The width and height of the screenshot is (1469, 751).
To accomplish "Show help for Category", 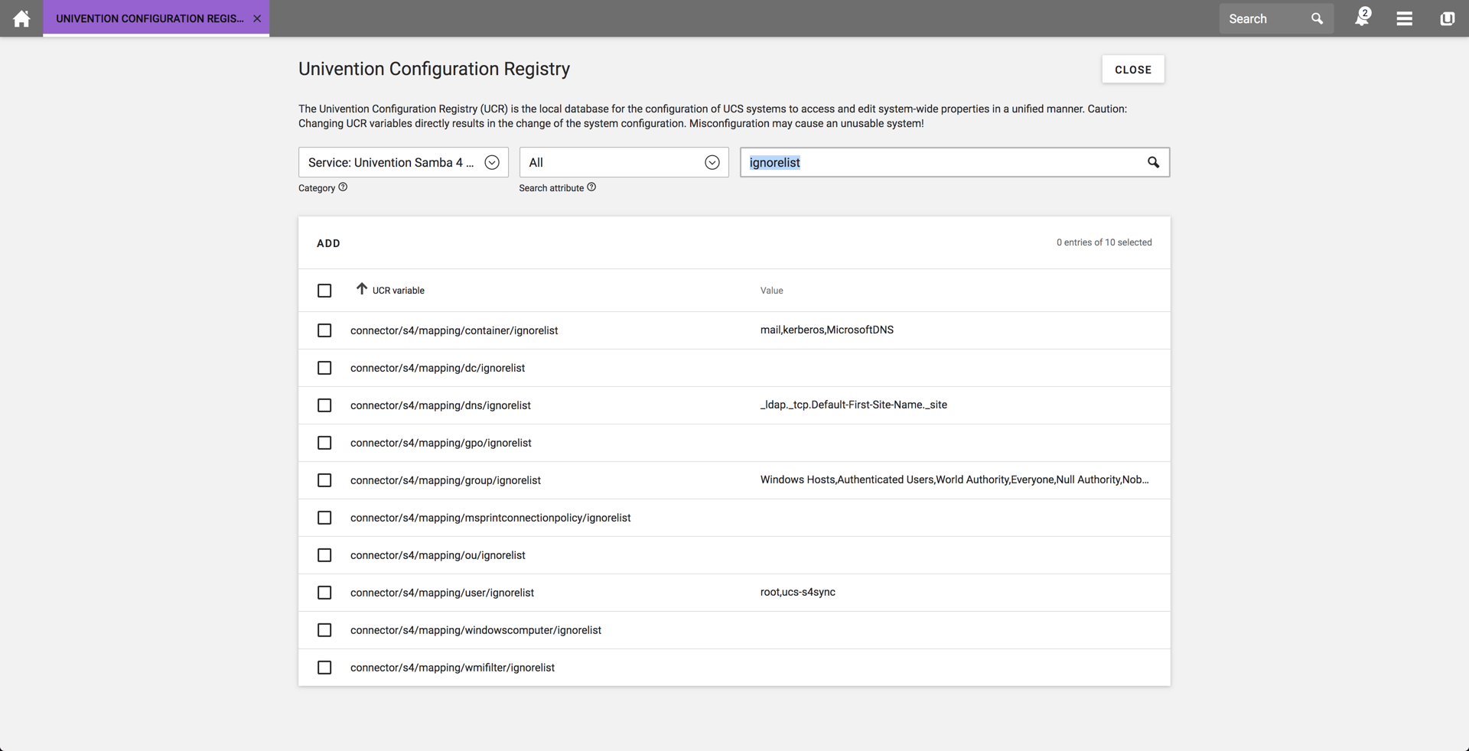I will coord(343,187).
